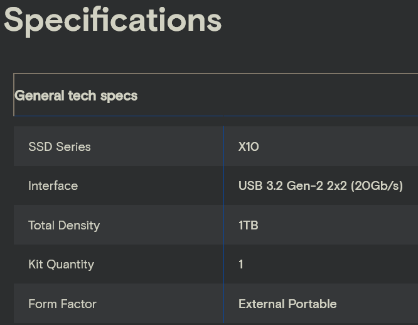Click the "USB 3.2" text

click(x=260, y=186)
